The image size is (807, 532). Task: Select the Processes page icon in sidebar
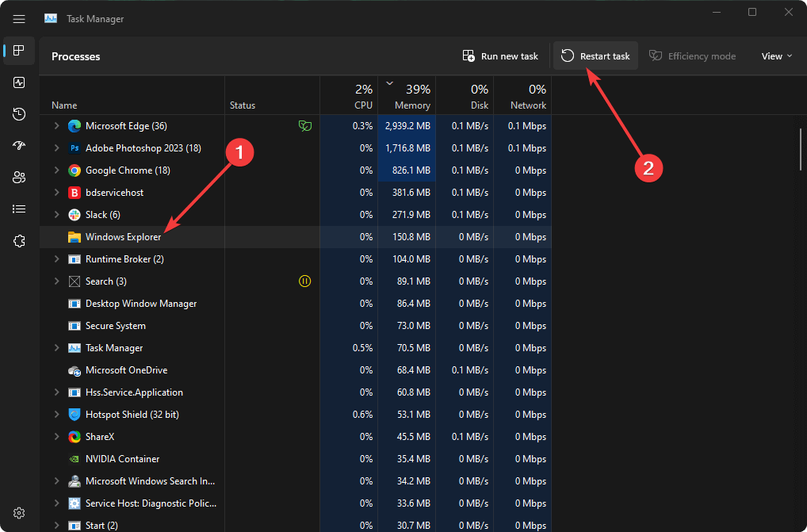pyautogui.click(x=19, y=51)
